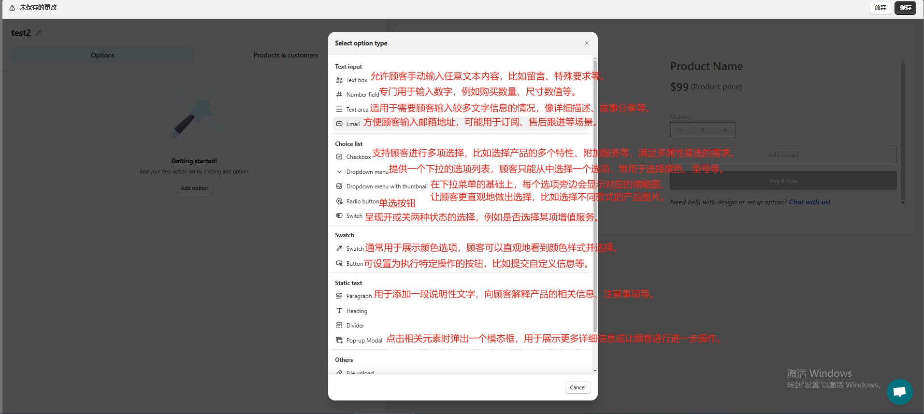Open the Chat with us link
The height and width of the screenshot is (414, 924).
click(x=809, y=202)
